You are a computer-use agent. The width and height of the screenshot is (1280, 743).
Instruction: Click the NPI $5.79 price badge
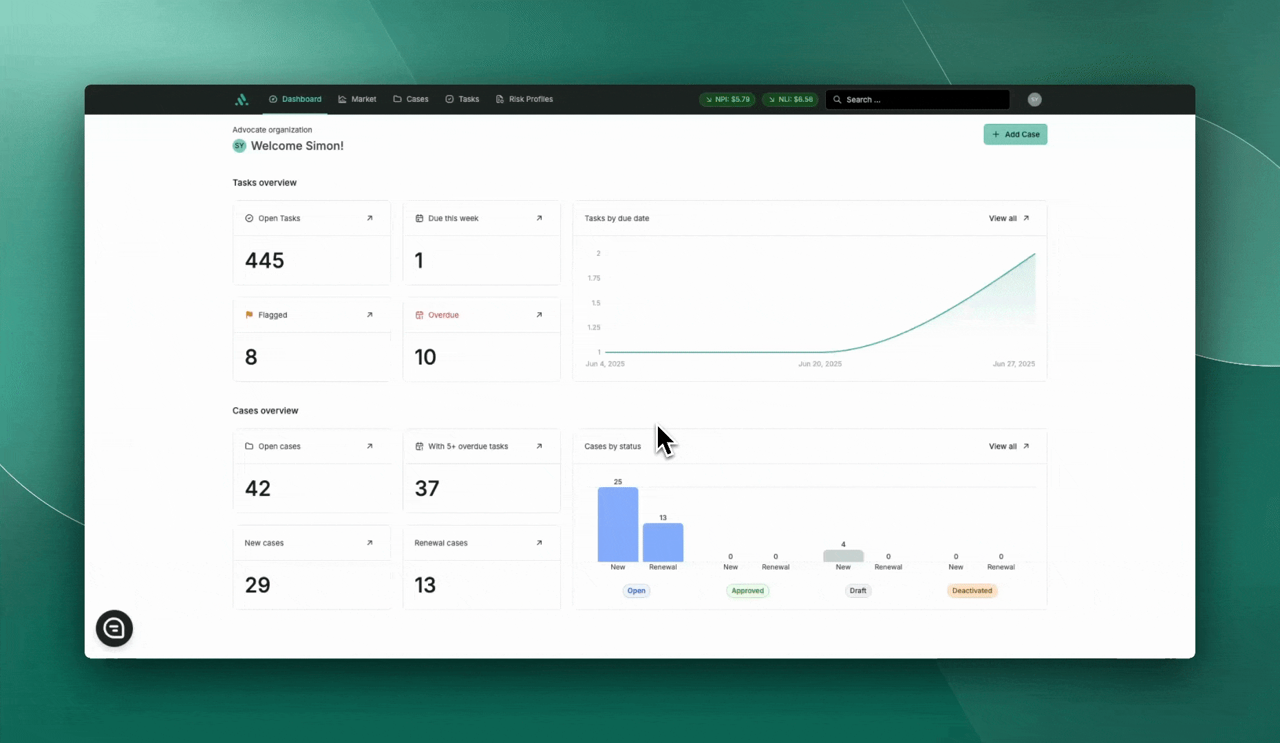[727, 100]
